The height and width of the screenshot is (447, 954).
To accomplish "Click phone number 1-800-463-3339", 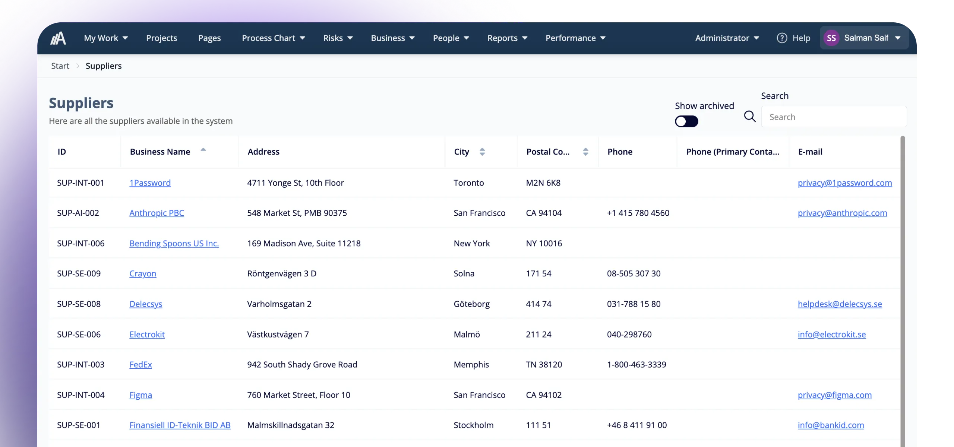I will click(x=636, y=365).
